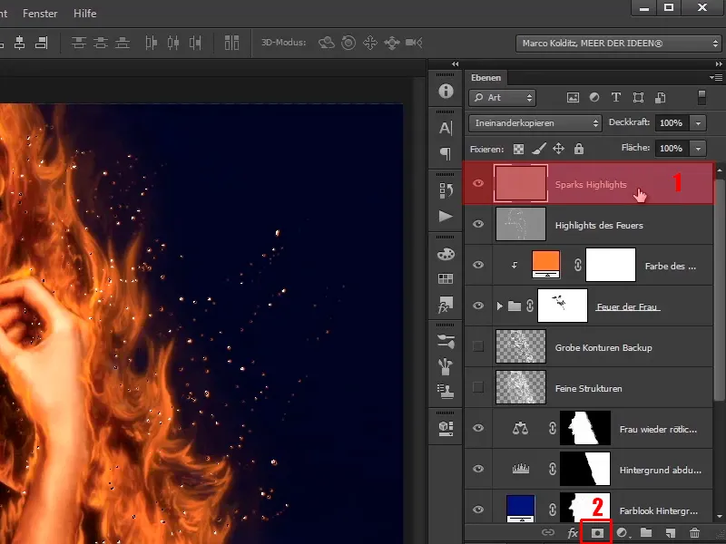Open the Info panel icon
The image size is (726, 544).
point(446,91)
